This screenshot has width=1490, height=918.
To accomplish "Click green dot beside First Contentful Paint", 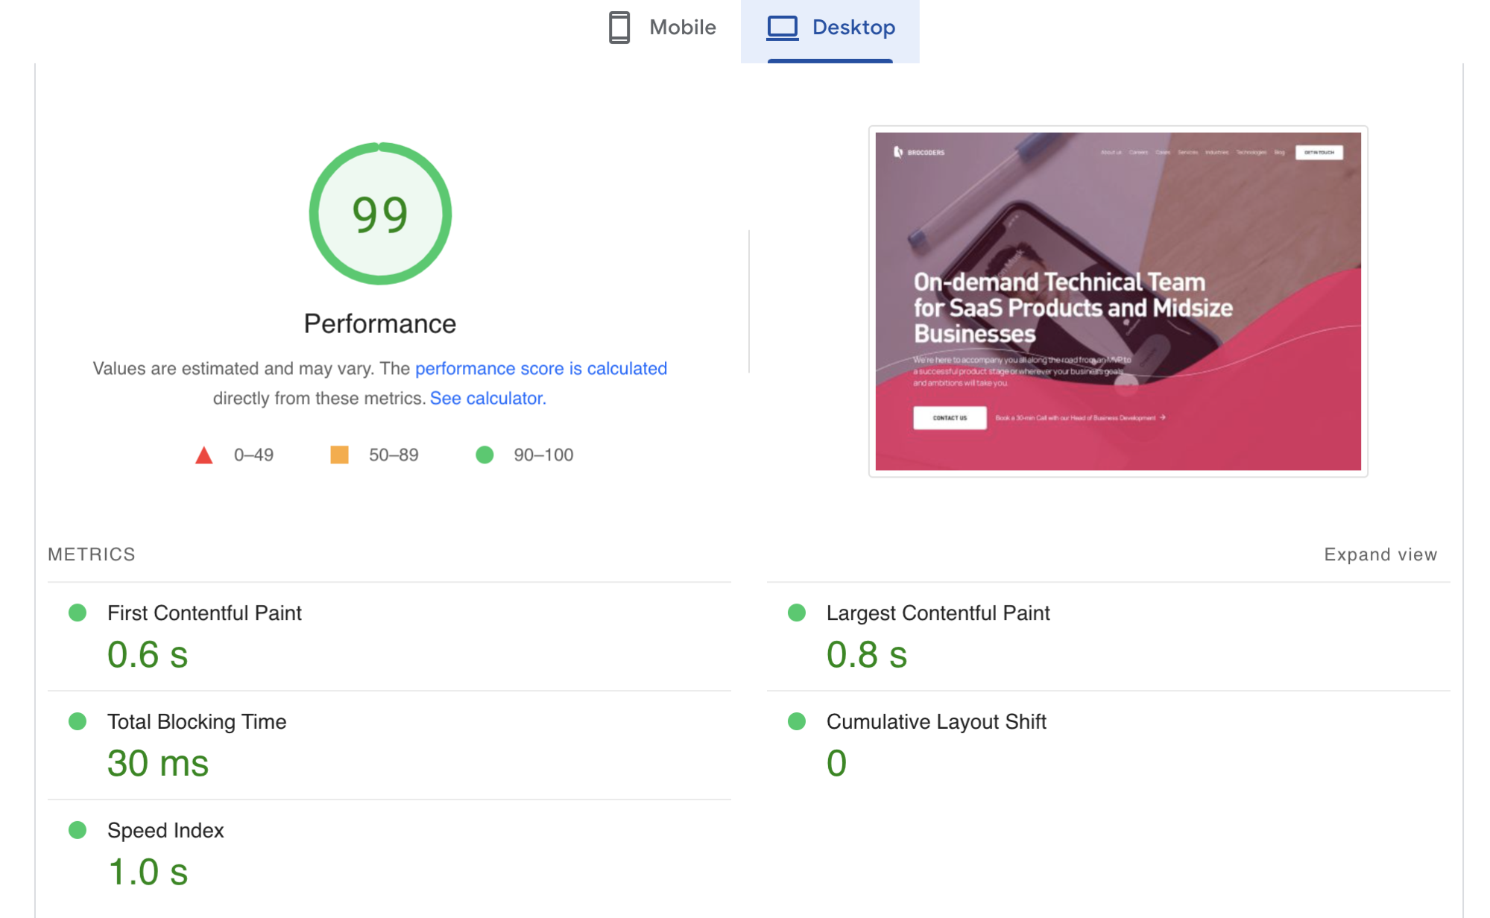I will [x=78, y=612].
